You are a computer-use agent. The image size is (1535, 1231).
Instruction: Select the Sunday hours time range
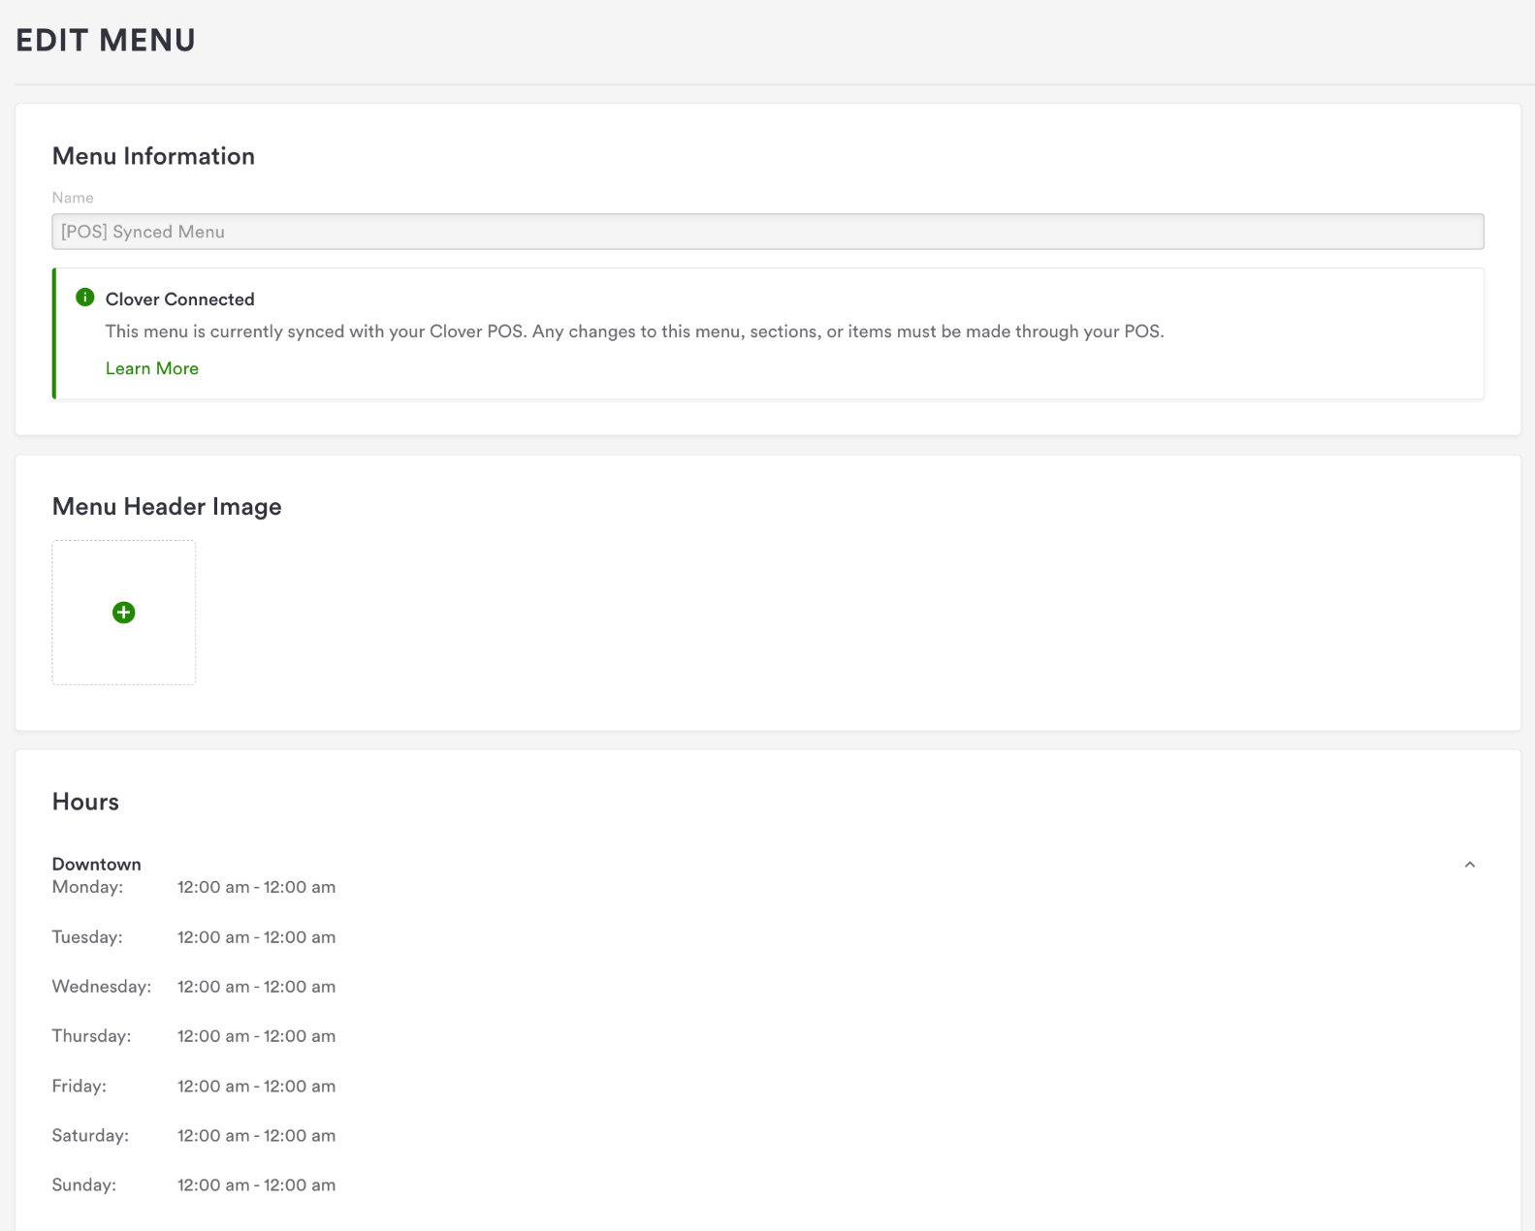[x=256, y=1185]
